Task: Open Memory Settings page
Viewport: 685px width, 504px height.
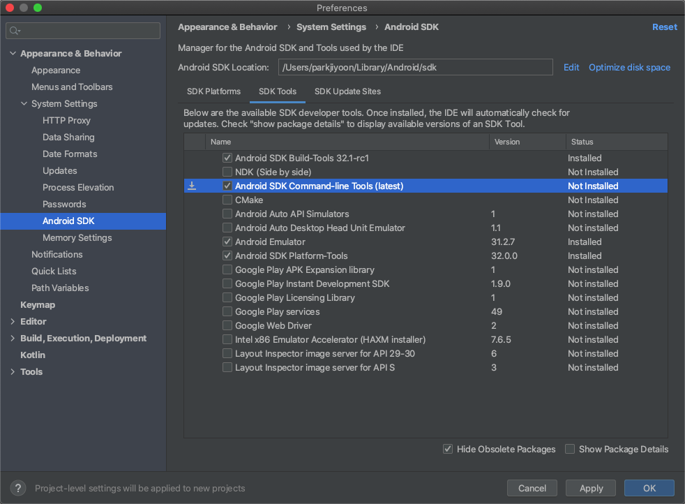Action: (77, 238)
